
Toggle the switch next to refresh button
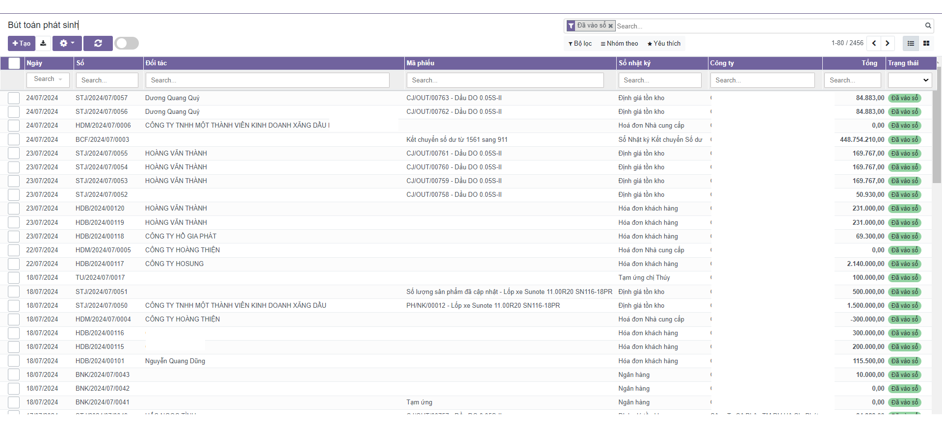click(127, 43)
